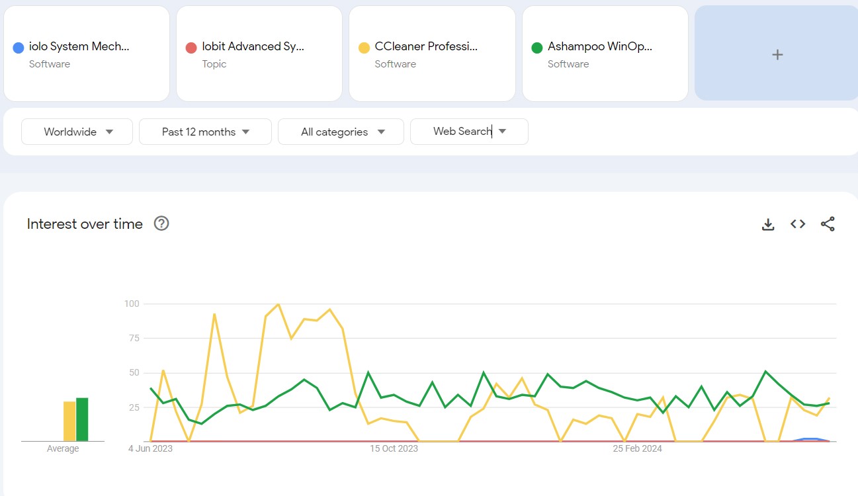The height and width of the screenshot is (496, 858).
Task: Open the Worldwide region dropdown
Action: tap(77, 132)
